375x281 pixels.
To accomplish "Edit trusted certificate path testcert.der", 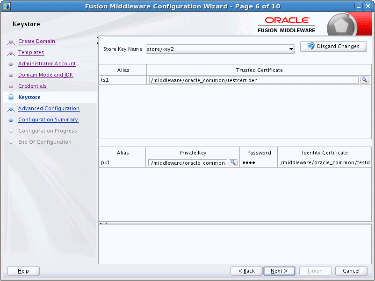I will 253,80.
